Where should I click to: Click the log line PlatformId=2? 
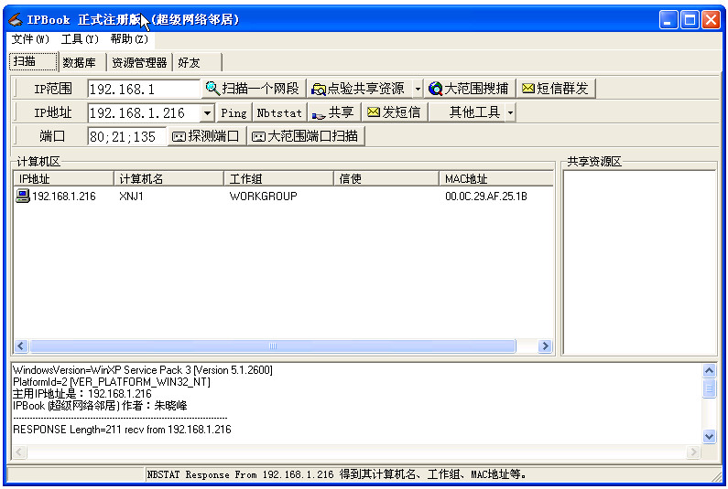112,382
